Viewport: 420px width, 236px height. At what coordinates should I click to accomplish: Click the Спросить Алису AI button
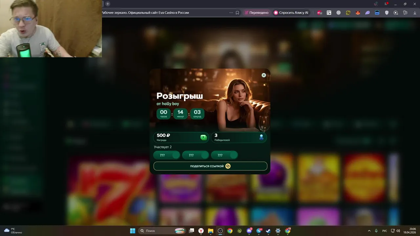click(291, 13)
